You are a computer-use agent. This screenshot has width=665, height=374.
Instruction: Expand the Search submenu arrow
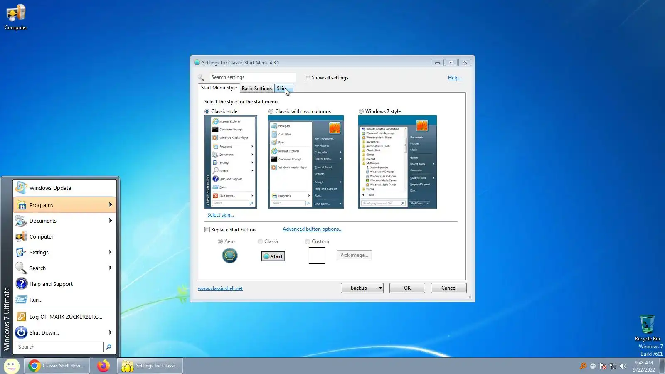click(111, 268)
